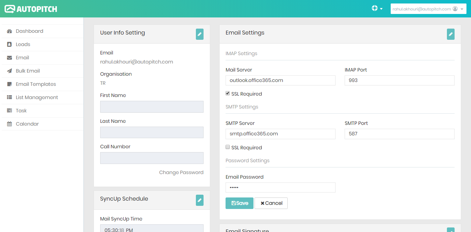
Task: Click the SMTP Port field
Action: [399, 134]
